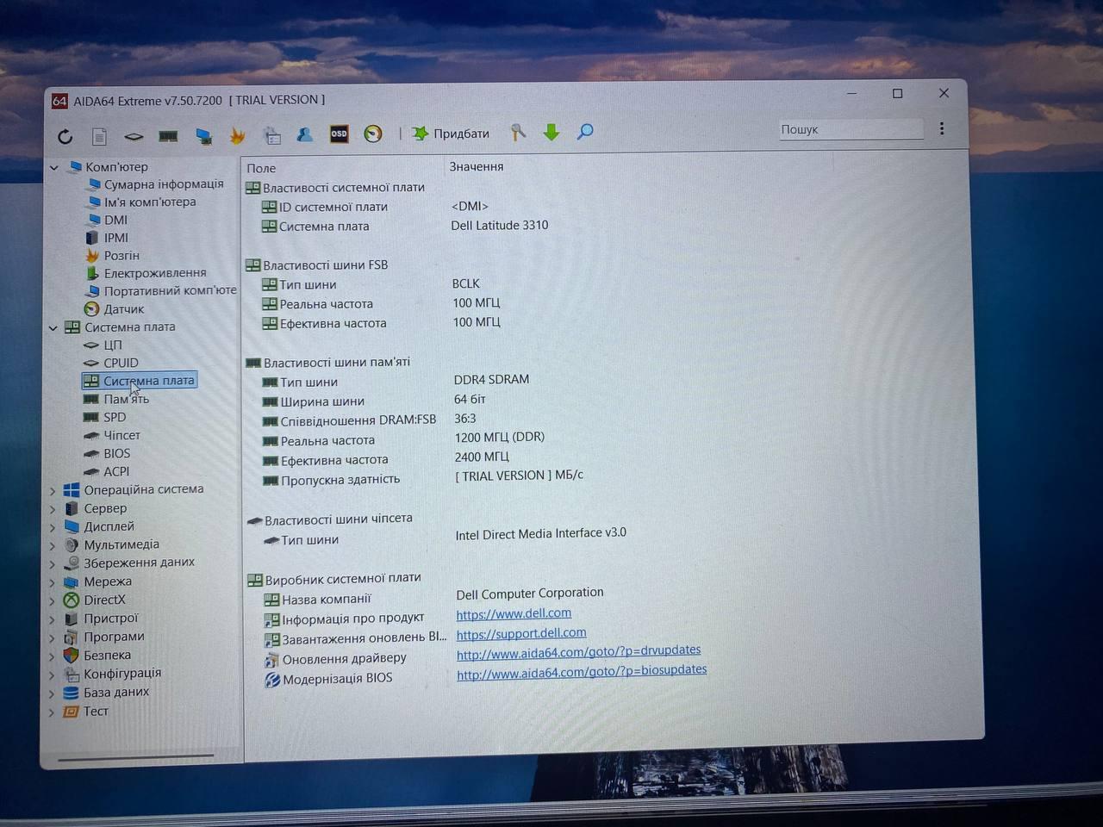Viewport: 1103px width, 827px height.
Task: Click the user account toolbar icon
Action: (x=305, y=134)
